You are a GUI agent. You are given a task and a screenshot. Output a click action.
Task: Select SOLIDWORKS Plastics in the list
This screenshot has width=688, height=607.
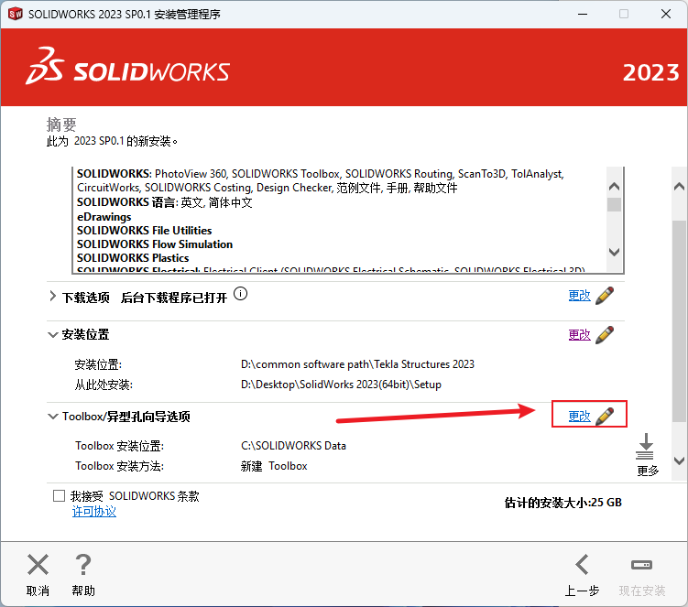coord(133,257)
